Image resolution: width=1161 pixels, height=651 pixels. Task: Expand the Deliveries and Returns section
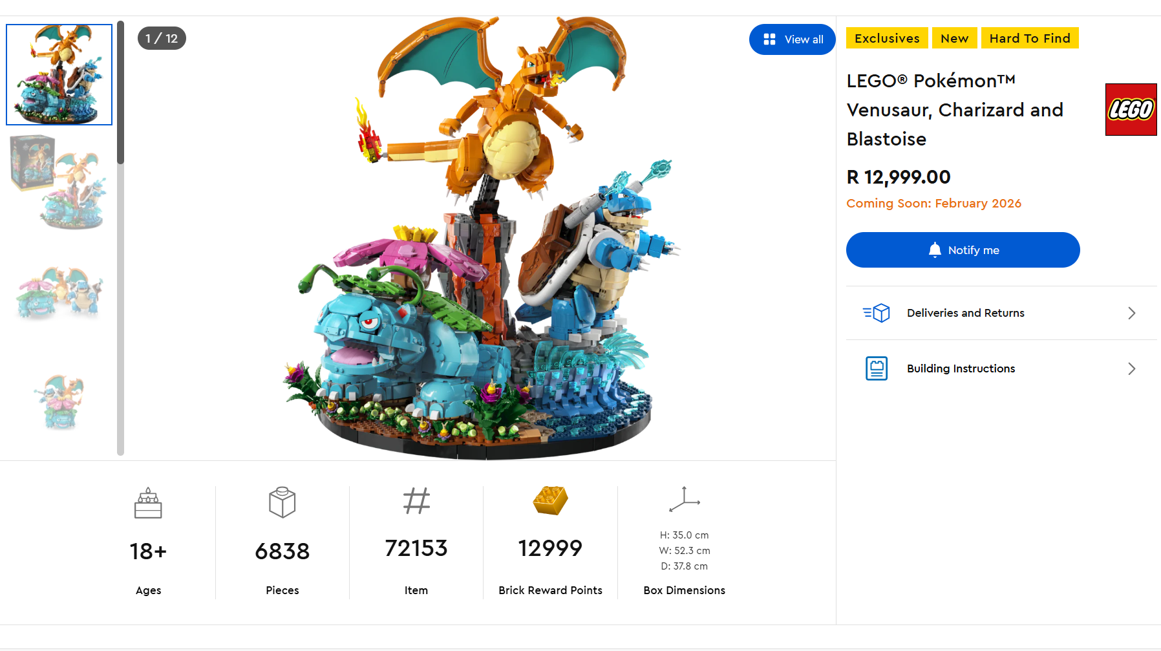coord(1131,313)
